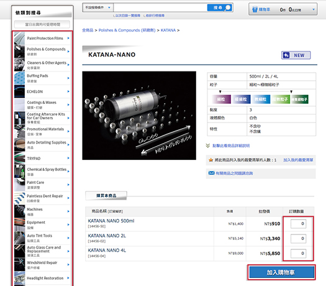Expand arrow next to Windshield Repair
This screenshot has height=286, width=326.
(68, 265)
